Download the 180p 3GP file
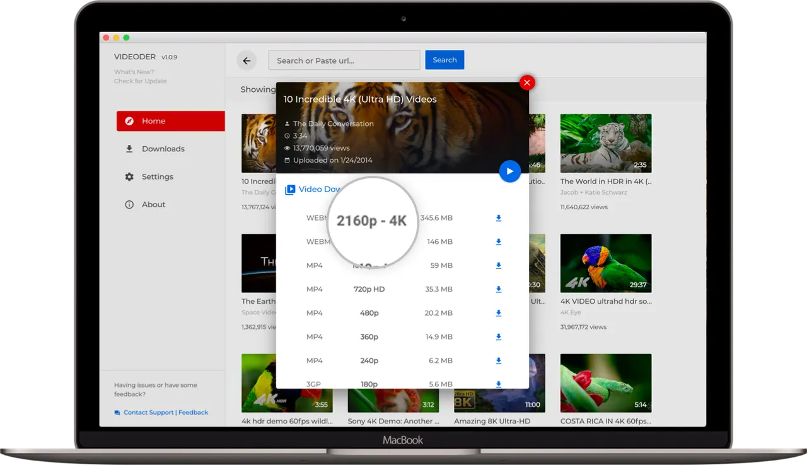The image size is (807, 465). pyautogui.click(x=498, y=384)
